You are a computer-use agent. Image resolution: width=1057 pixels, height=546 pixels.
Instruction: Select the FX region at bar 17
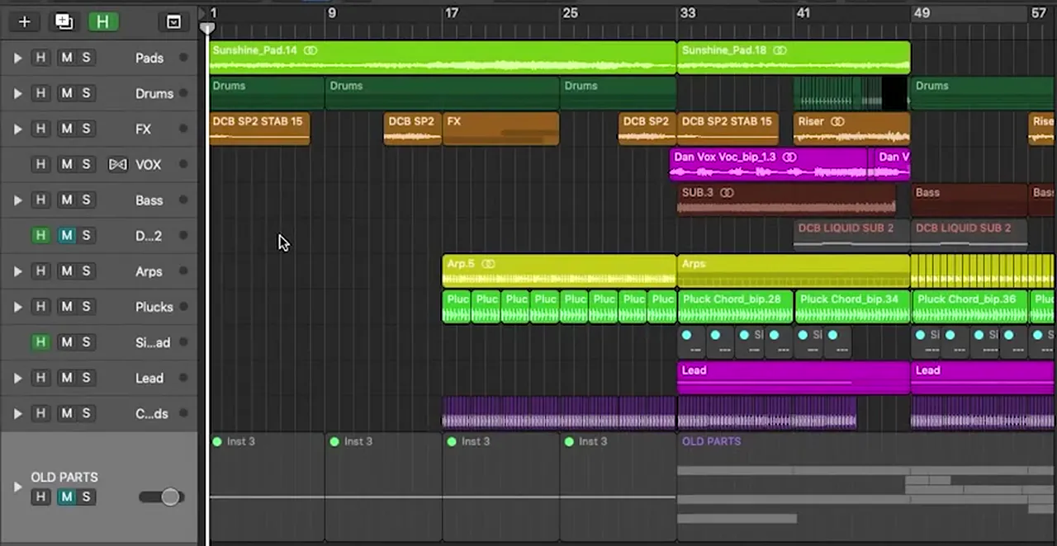[501, 129]
